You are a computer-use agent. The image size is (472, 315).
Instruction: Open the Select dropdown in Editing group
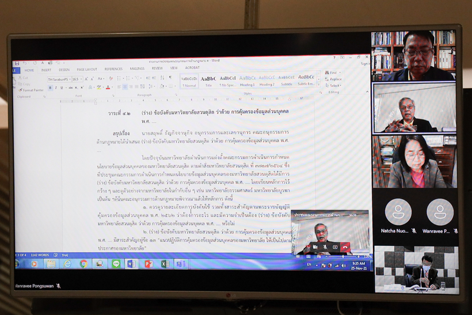[x=333, y=86]
